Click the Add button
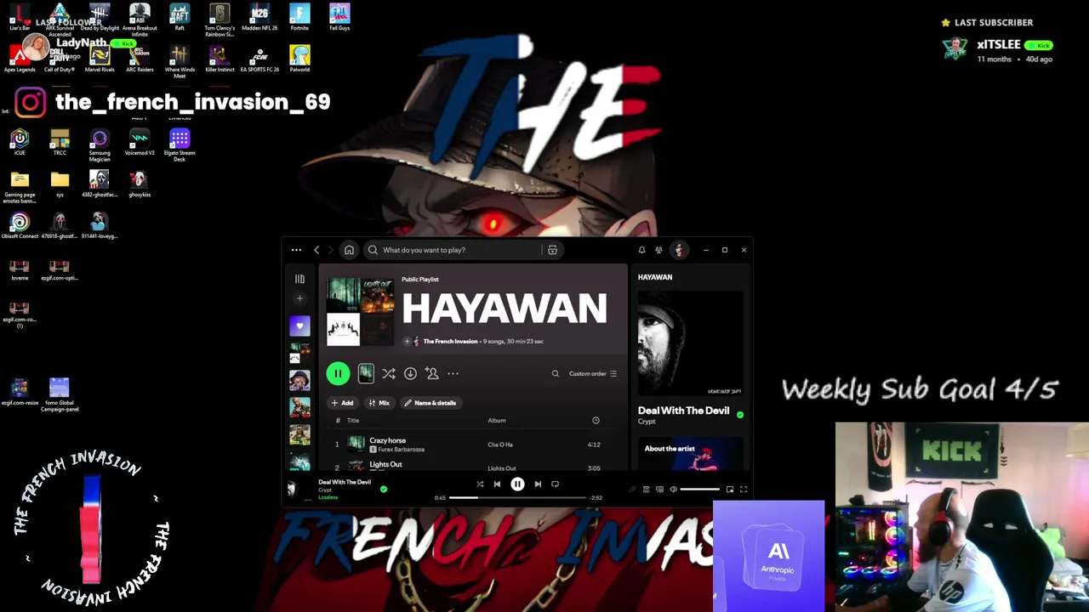The width and height of the screenshot is (1089, 612). click(x=342, y=403)
